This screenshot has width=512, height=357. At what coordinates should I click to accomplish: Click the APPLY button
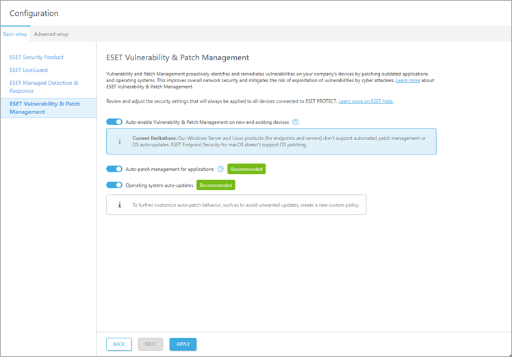183,344
